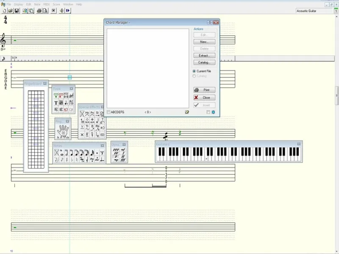Screen dimensions: 339x254
Task: Click the New file toolbar icon
Action: pos(4,11)
